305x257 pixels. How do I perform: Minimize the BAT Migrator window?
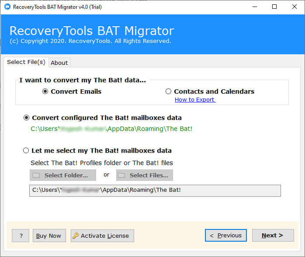[255, 7]
